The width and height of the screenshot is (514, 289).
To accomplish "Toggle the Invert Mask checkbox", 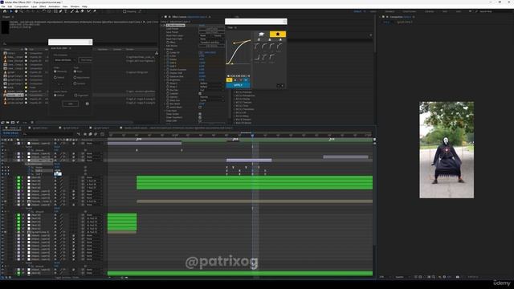I will tap(200, 107).
